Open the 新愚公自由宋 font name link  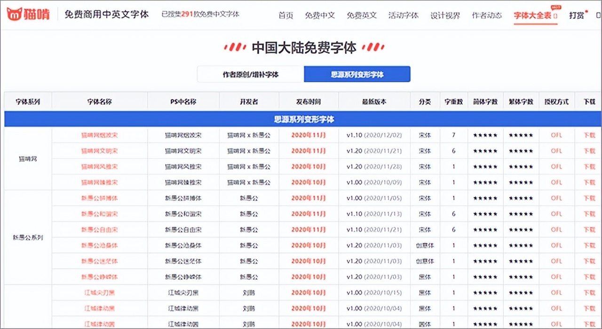coord(99,230)
